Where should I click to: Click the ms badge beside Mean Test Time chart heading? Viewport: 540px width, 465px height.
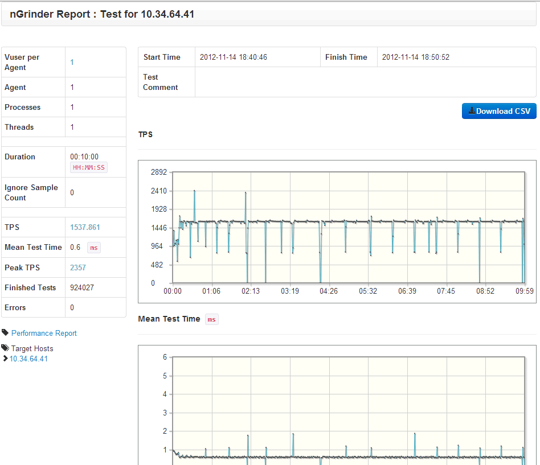point(211,319)
